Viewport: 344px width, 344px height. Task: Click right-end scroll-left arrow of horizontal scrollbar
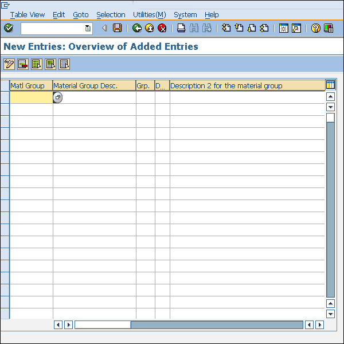point(310,325)
